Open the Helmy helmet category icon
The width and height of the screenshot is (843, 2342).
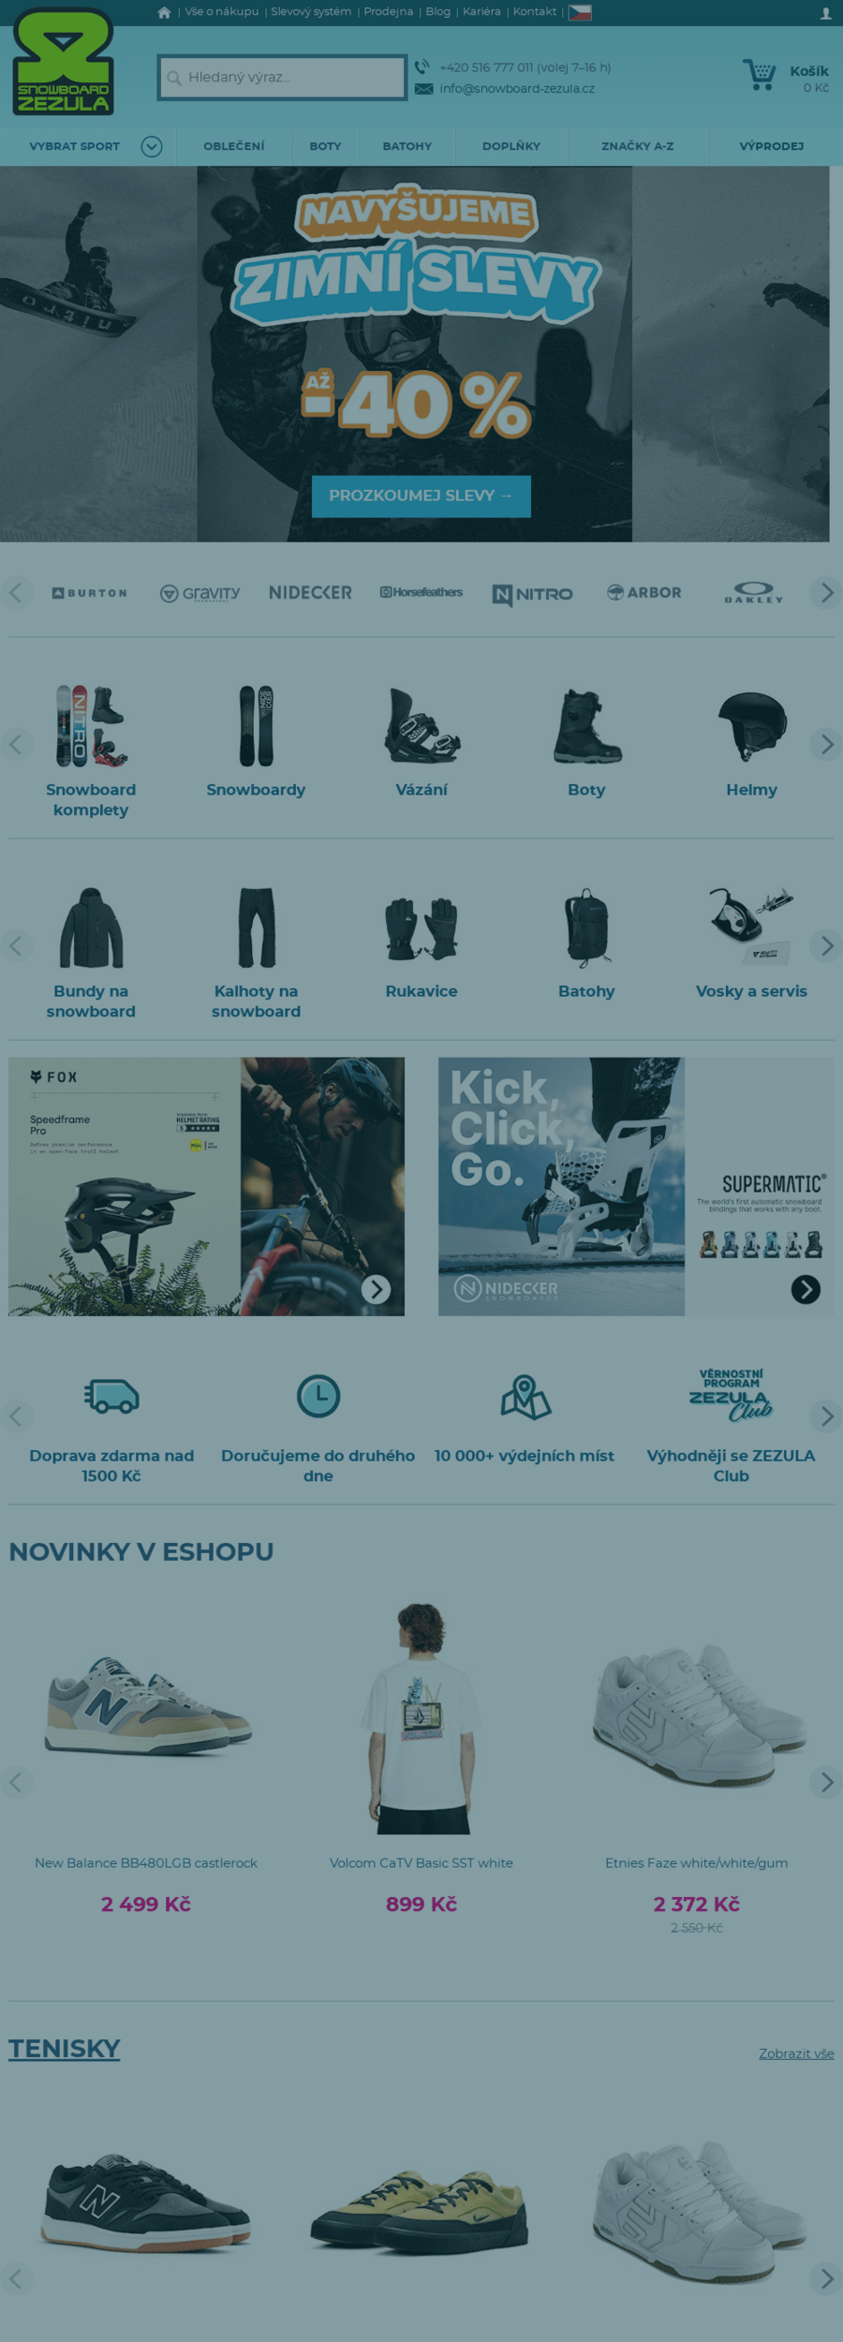coord(751,726)
